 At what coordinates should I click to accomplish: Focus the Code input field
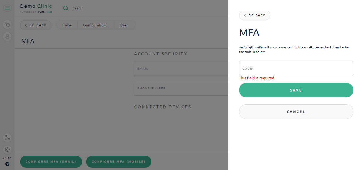pos(296,68)
